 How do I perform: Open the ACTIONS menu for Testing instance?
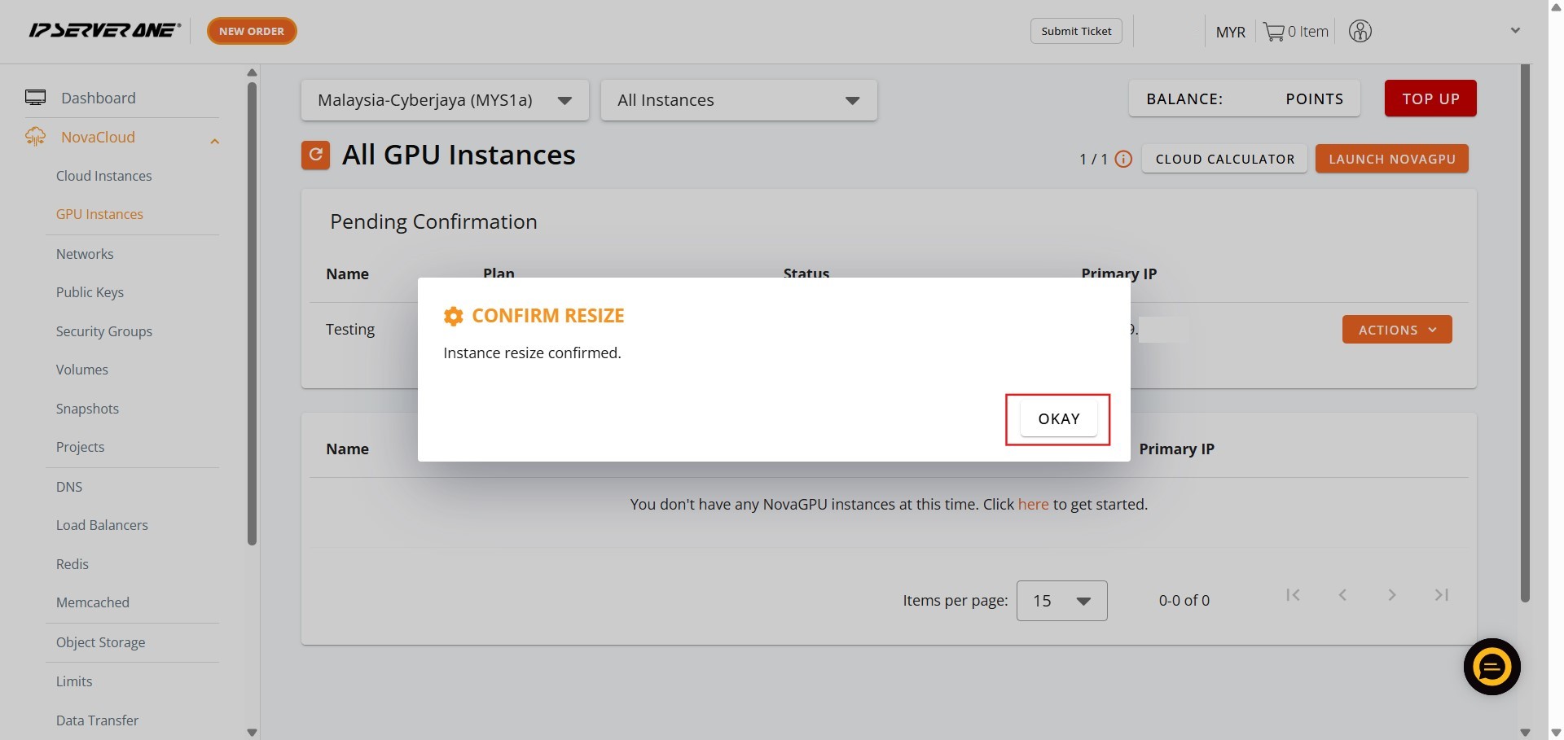coord(1396,330)
